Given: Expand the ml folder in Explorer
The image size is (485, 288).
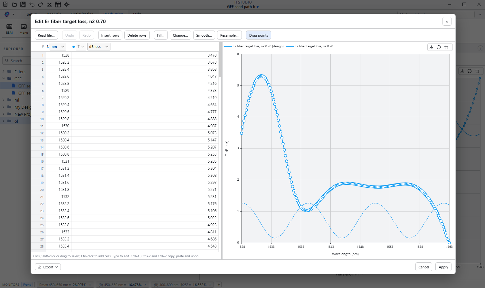Looking at the screenshot, I should (4, 100).
